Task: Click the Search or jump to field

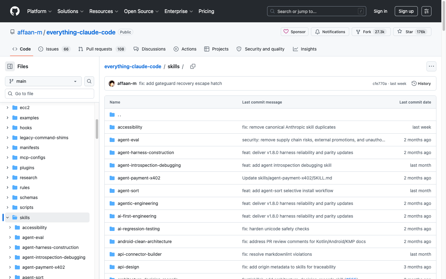Action: pos(317,11)
